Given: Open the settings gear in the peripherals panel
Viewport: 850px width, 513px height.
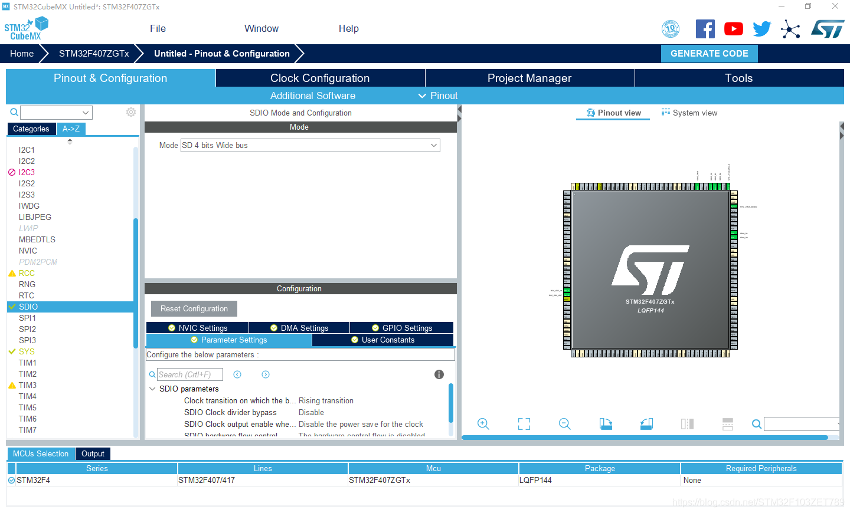Looking at the screenshot, I should (x=131, y=112).
